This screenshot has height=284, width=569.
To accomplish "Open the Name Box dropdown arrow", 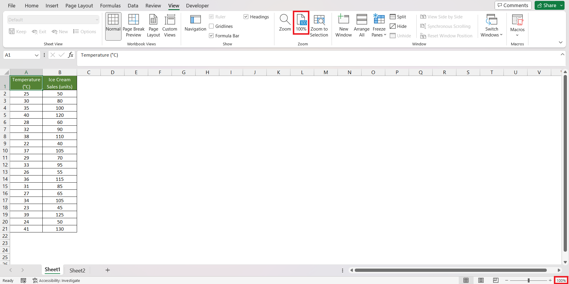I will (x=36, y=55).
